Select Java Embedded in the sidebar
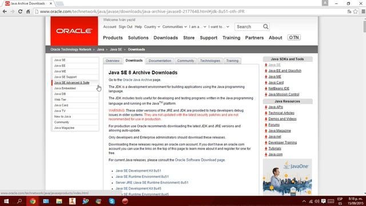Screen dimensions: 366x206 75,88
